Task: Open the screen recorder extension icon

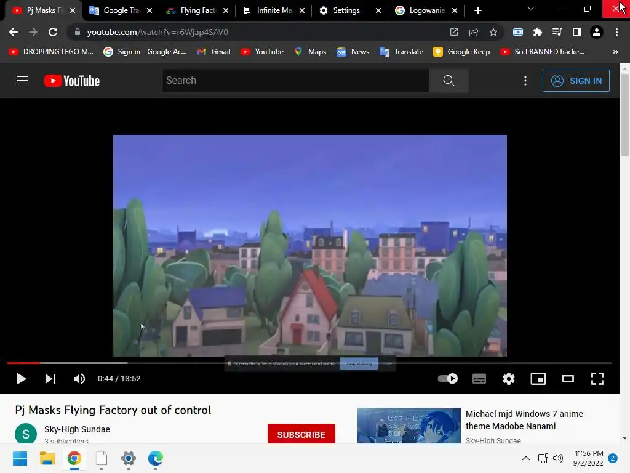Action: pos(518,32)
